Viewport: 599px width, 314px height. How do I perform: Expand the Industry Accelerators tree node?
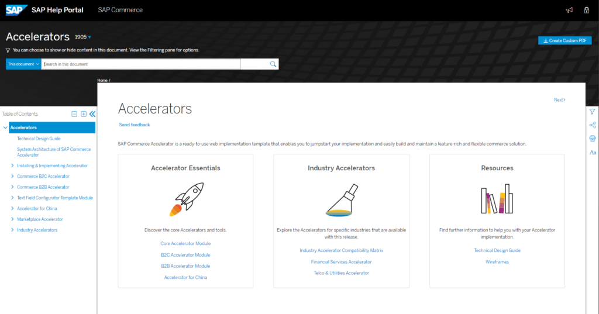pos(13,230)
